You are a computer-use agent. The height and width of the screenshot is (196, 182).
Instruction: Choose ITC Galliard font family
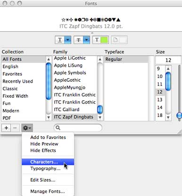click(75, 110)
